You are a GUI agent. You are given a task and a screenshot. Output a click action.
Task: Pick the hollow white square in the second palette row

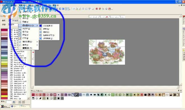(51, 98)
